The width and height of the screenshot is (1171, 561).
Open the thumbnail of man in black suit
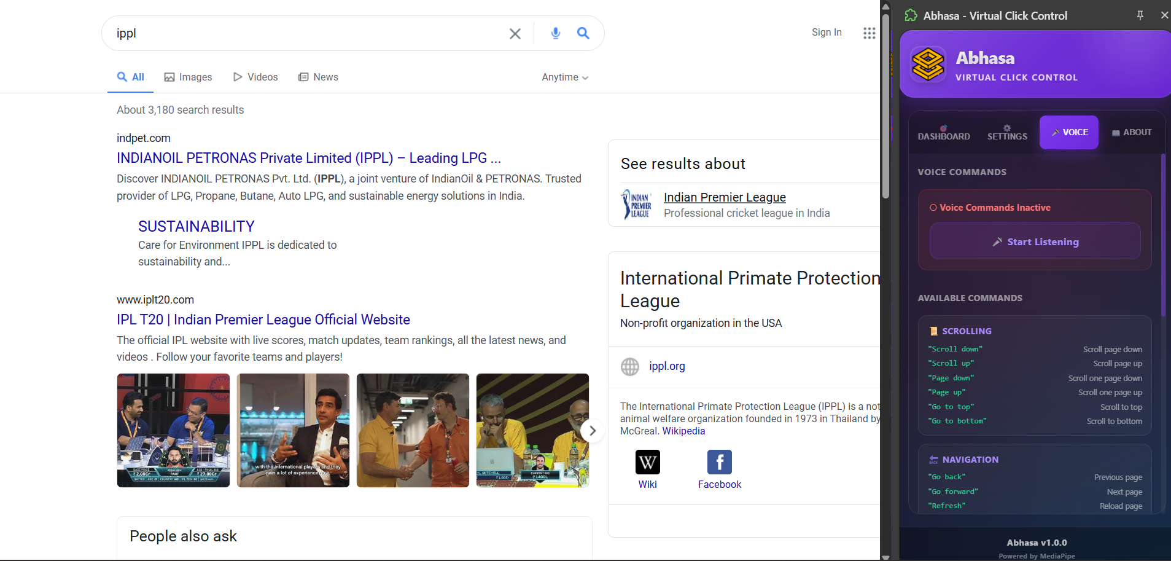tap(294, 431)
